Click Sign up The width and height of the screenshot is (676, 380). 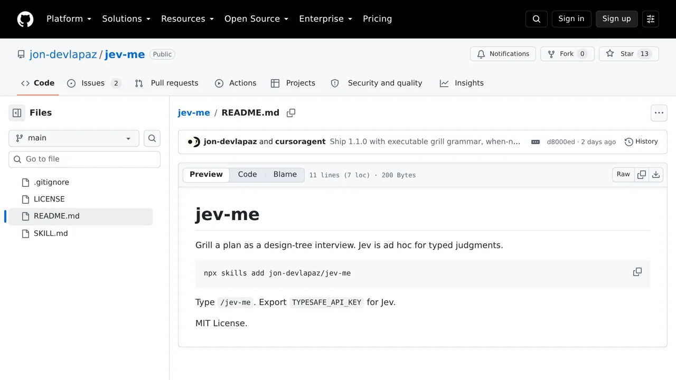(616, 19)
